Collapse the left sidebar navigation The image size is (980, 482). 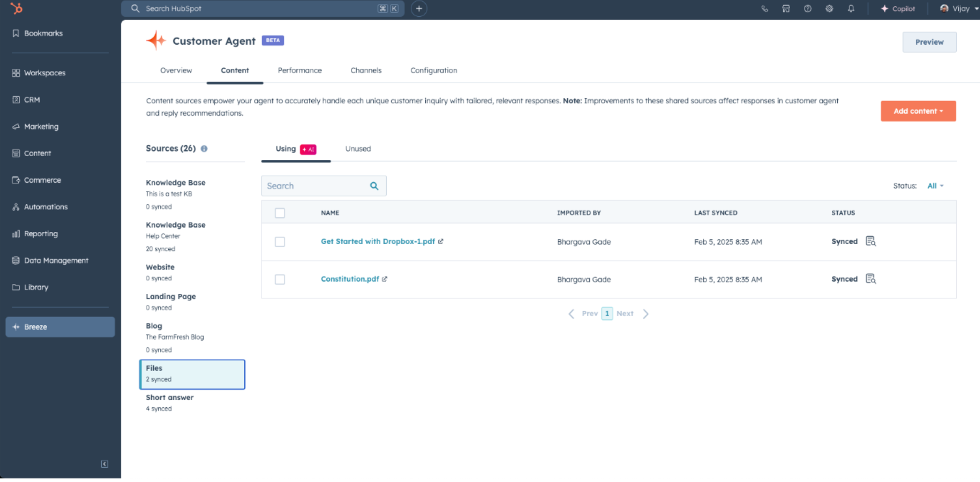click(x=104, y=464)
